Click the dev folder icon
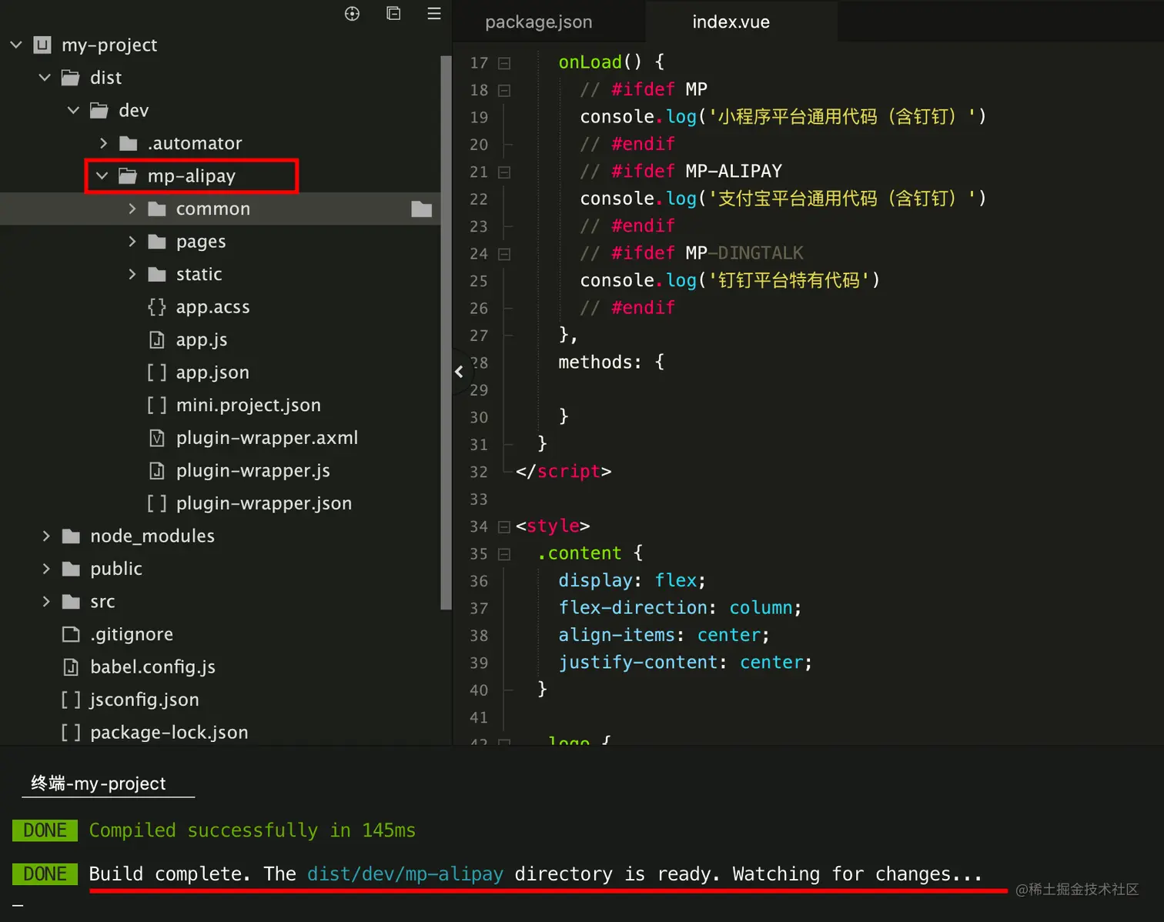 99,111
